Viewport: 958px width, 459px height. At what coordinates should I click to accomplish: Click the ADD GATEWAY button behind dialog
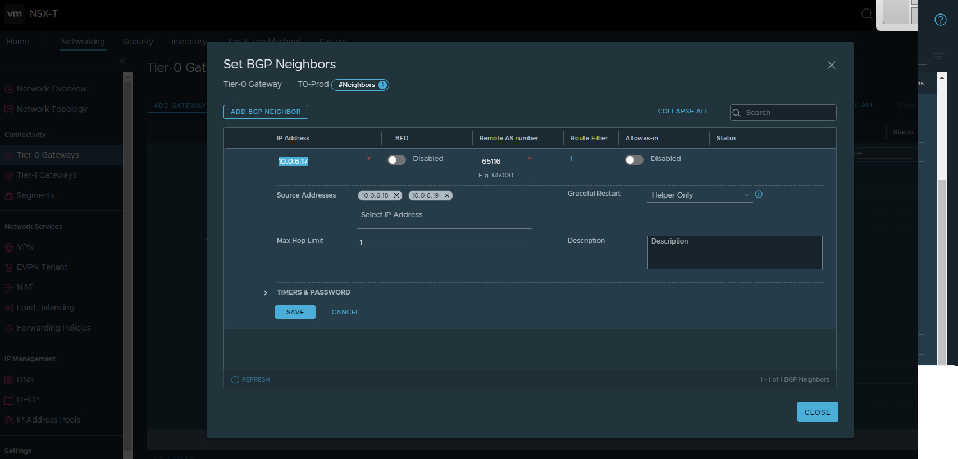[x=177, y=105]
